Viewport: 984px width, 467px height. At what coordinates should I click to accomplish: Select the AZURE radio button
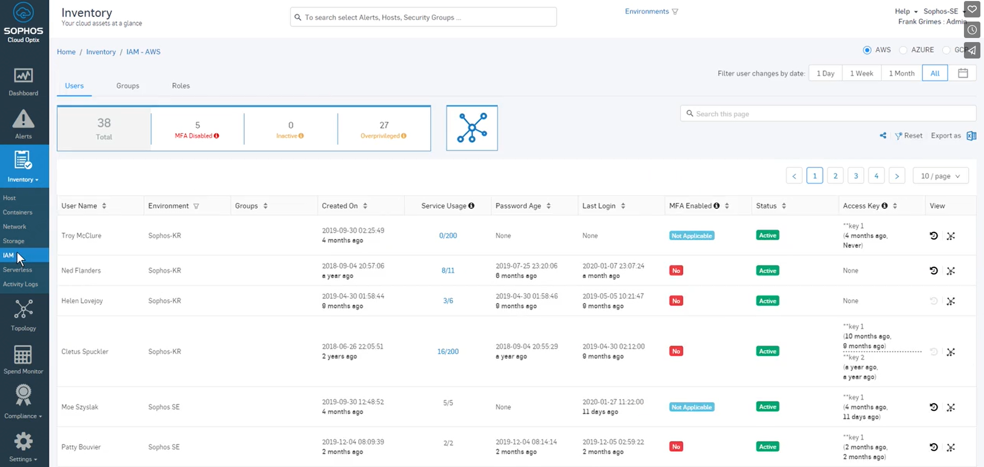click(x=903, y=50)
